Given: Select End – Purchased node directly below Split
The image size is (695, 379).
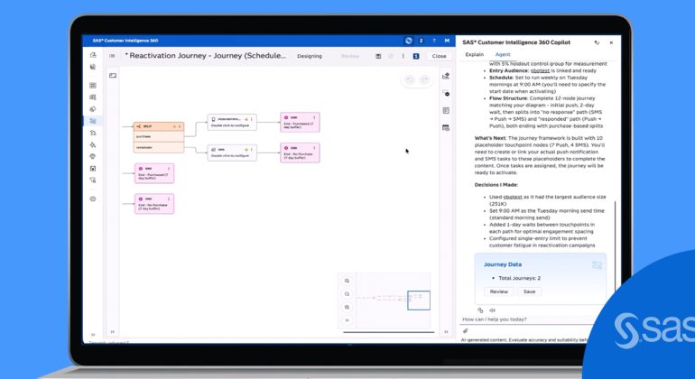Looking at the screenshot, I should point(154,173).
